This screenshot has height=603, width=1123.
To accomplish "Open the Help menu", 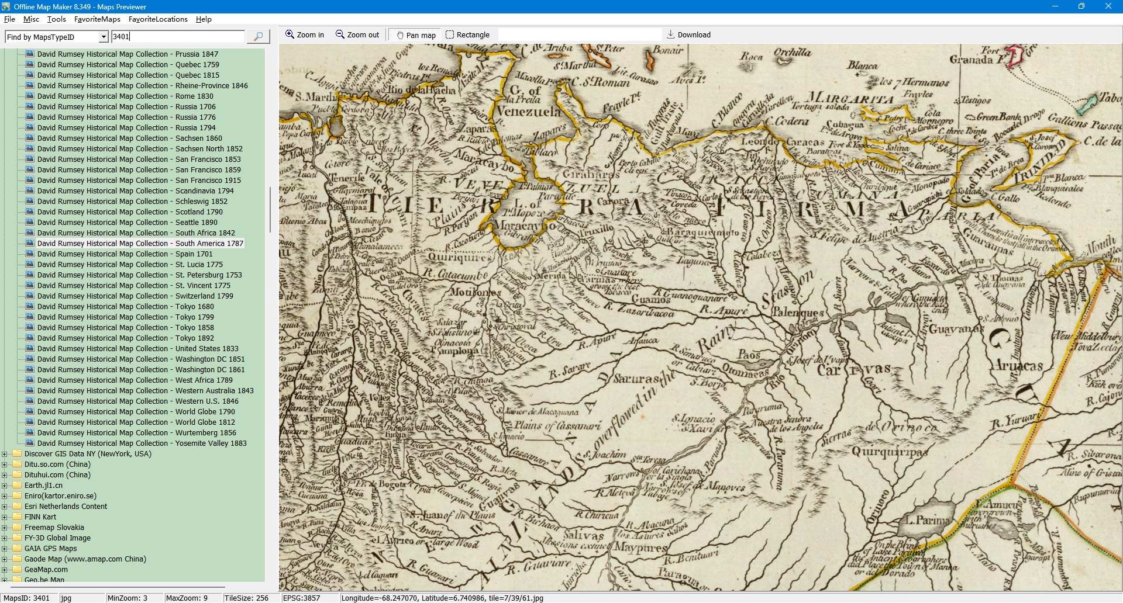I will click(x=204, y=19).
